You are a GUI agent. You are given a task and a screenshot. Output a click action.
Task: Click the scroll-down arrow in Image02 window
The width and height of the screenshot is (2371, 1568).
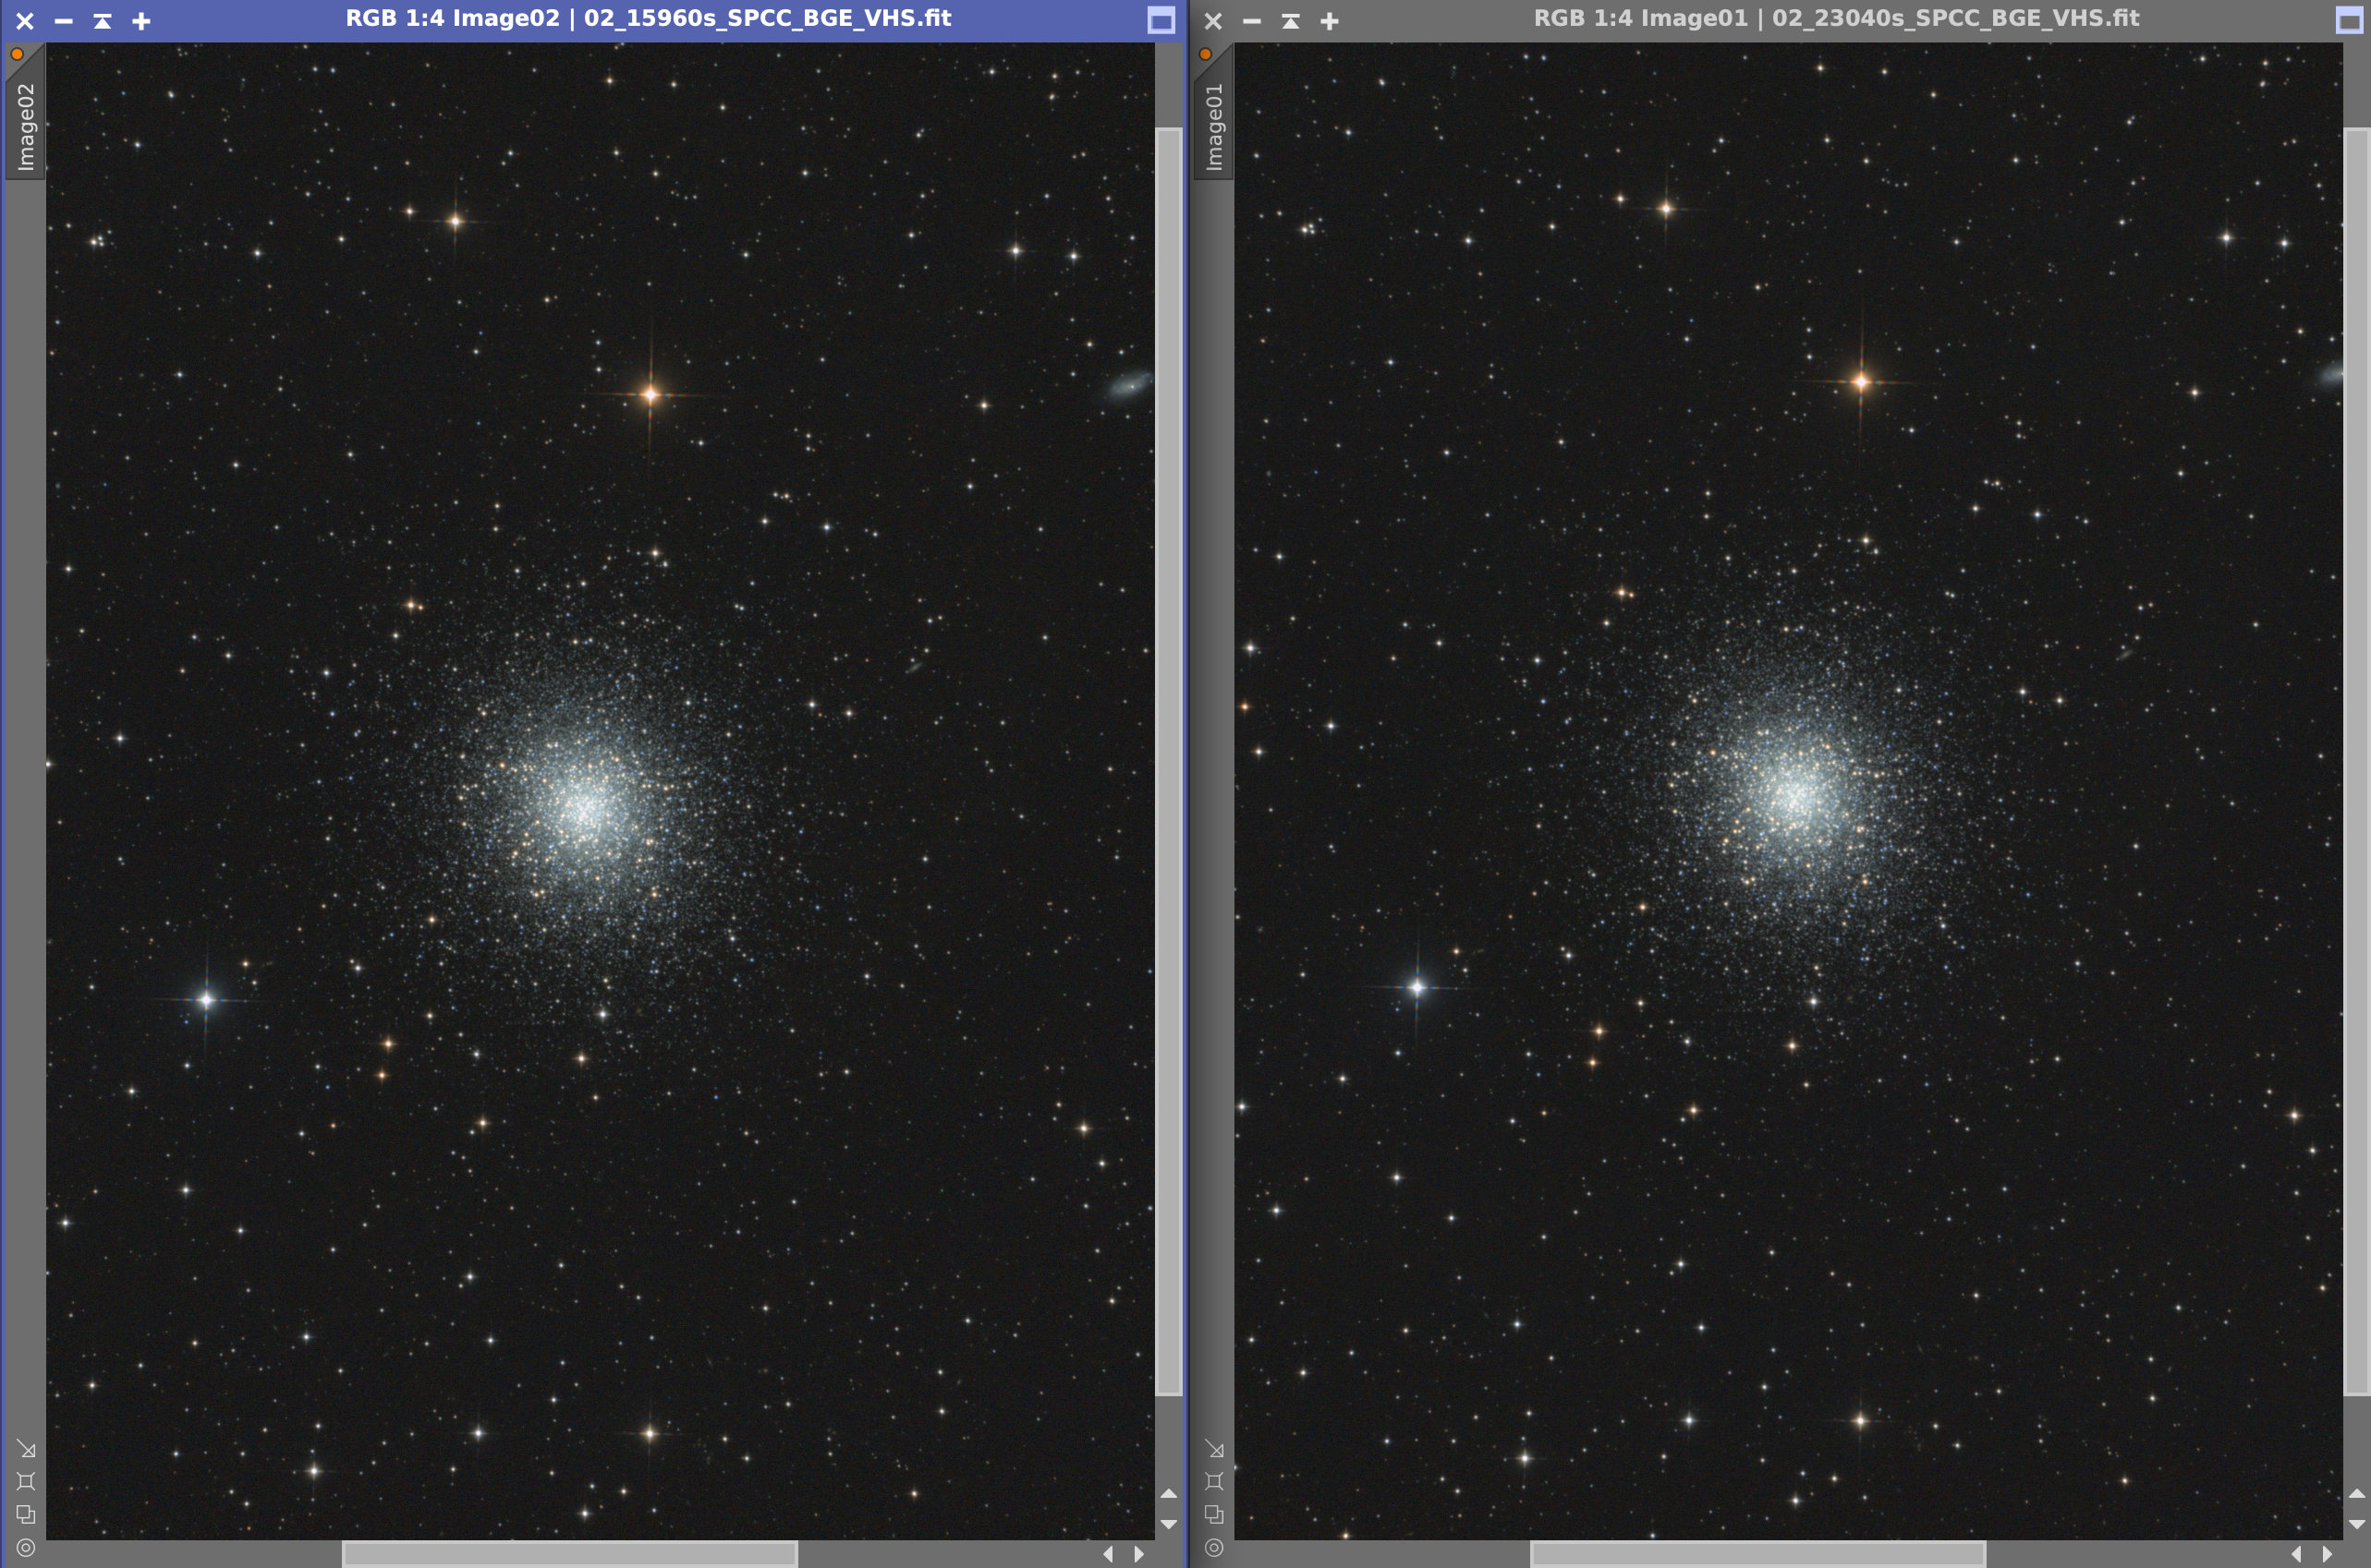1169,1524
